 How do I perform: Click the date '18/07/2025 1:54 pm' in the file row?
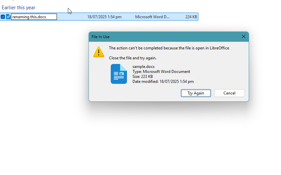(x=104, y=17)
